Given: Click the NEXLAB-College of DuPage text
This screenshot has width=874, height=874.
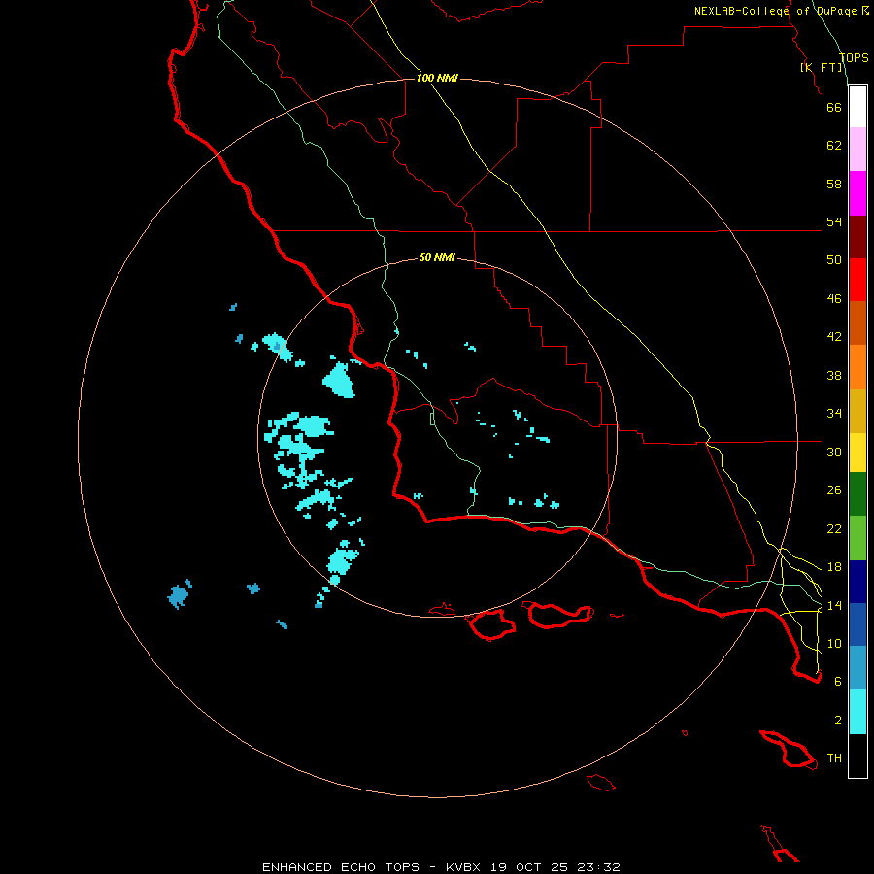Looking at the screenshot, I should coord(775,11).
